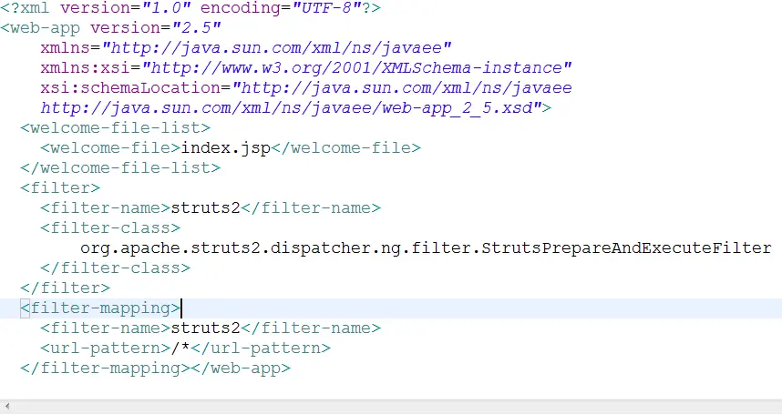This screenshot has height=414, width=782.
Task: Click the url-pattern /* line
Action: tap(186, 348)
